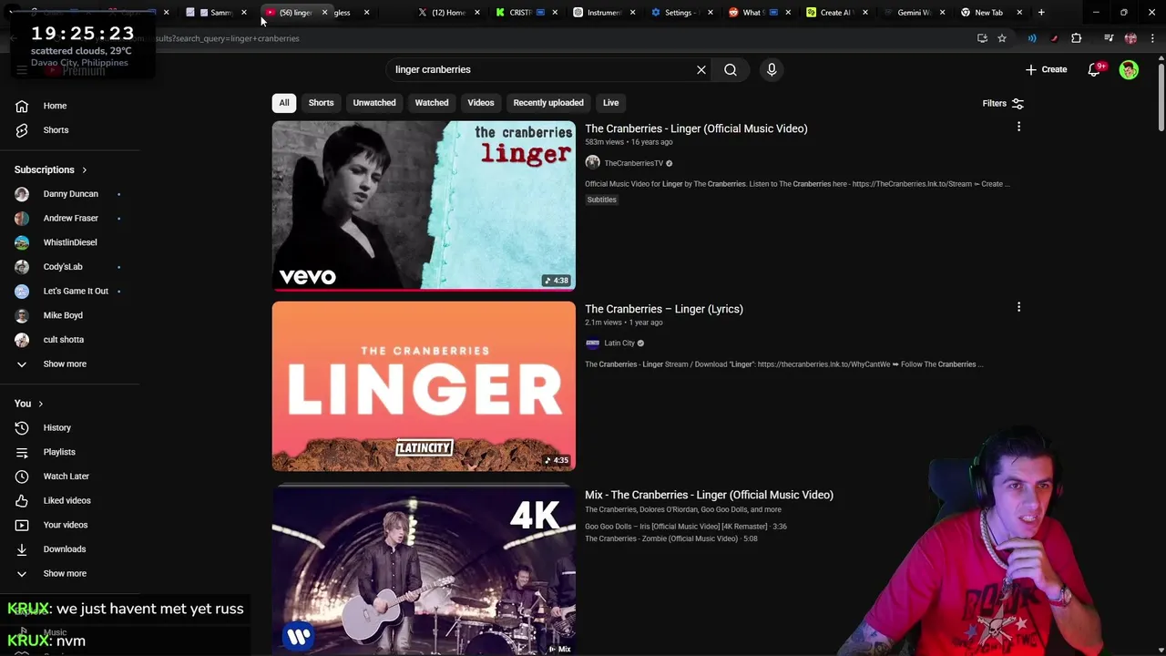Open more options for Official Music Video result
1166x656 pixels.
(x=1018, y=127)
